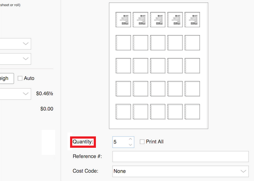The height and width of the screenshot is (181, 254).
Task: Select the third printed stamp in the top row
Action: (158, 20)
